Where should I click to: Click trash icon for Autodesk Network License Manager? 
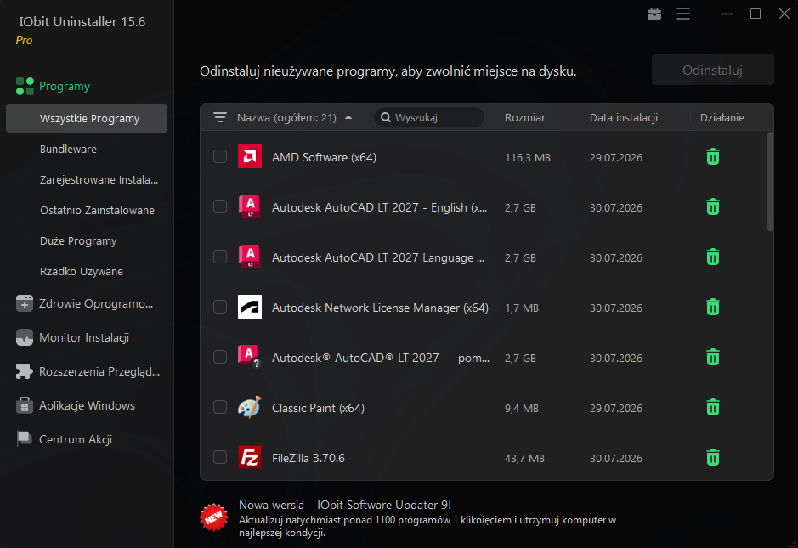click(712, 307)
